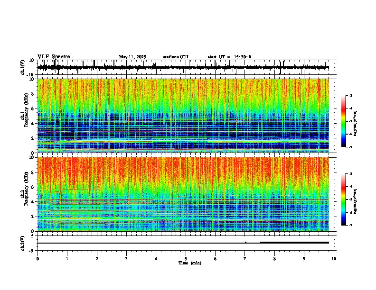Click the "-3" label on ch.2 color scale
376x290 pixels.
click(x=350, y=174)
